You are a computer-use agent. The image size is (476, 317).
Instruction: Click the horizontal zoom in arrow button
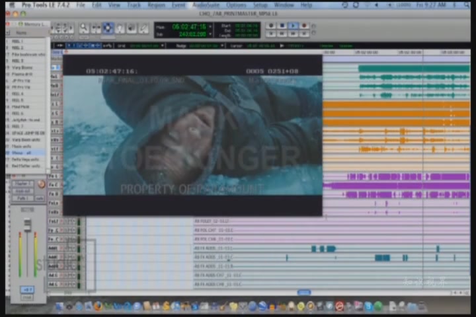click(71, 28)
